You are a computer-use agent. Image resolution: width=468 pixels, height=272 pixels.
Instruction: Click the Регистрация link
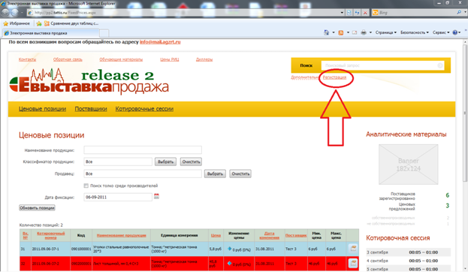coord(334,77)
